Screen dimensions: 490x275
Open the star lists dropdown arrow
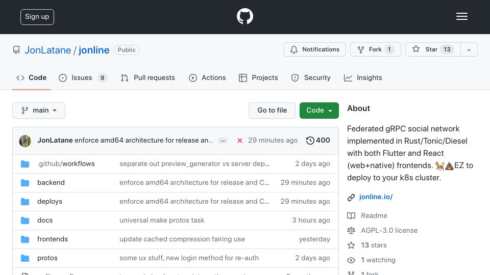tap(469, 49)
